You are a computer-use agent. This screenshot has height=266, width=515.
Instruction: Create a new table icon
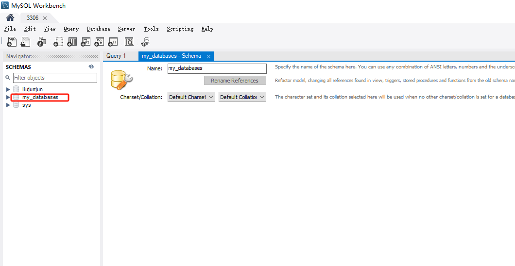(x=72, y=42)
